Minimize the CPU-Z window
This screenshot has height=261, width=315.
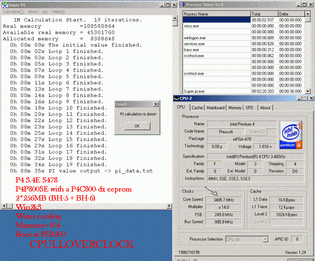pos(297,98)
